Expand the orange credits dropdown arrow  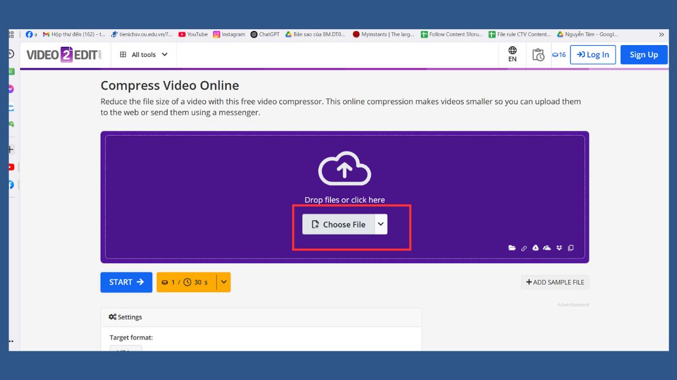point(223,282)
